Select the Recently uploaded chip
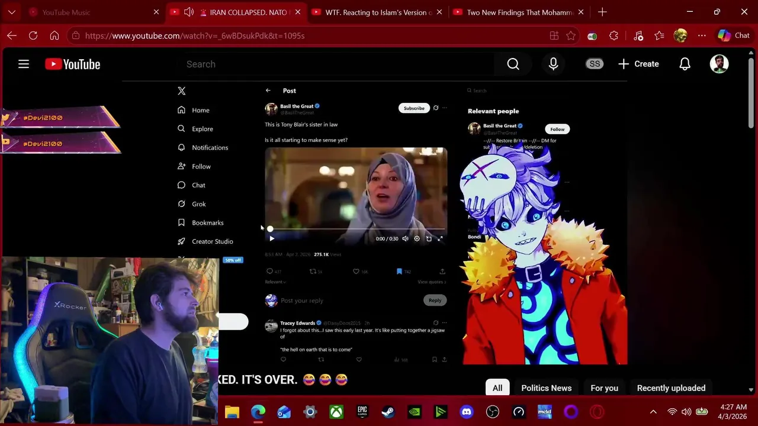The height and width of the screenshot is (426, 758). [x=671, y=388]
